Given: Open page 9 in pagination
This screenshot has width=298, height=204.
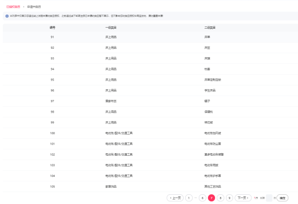Looking at the screenshot, I should pos(229,198).
